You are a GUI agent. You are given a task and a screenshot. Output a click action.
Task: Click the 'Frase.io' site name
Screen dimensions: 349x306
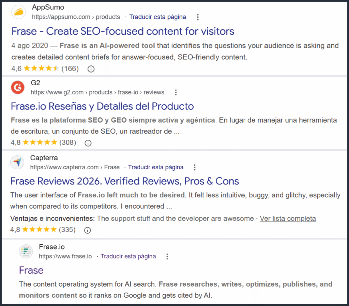[52, 247]
